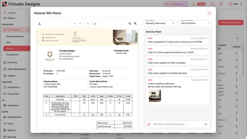247x139 pixels.
Task: Open the RFQ page
Action: click(x=9, y=43)
